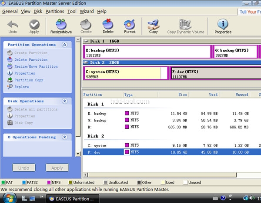Click the horizontal scrollbar left arrow

tap(86, 175)
